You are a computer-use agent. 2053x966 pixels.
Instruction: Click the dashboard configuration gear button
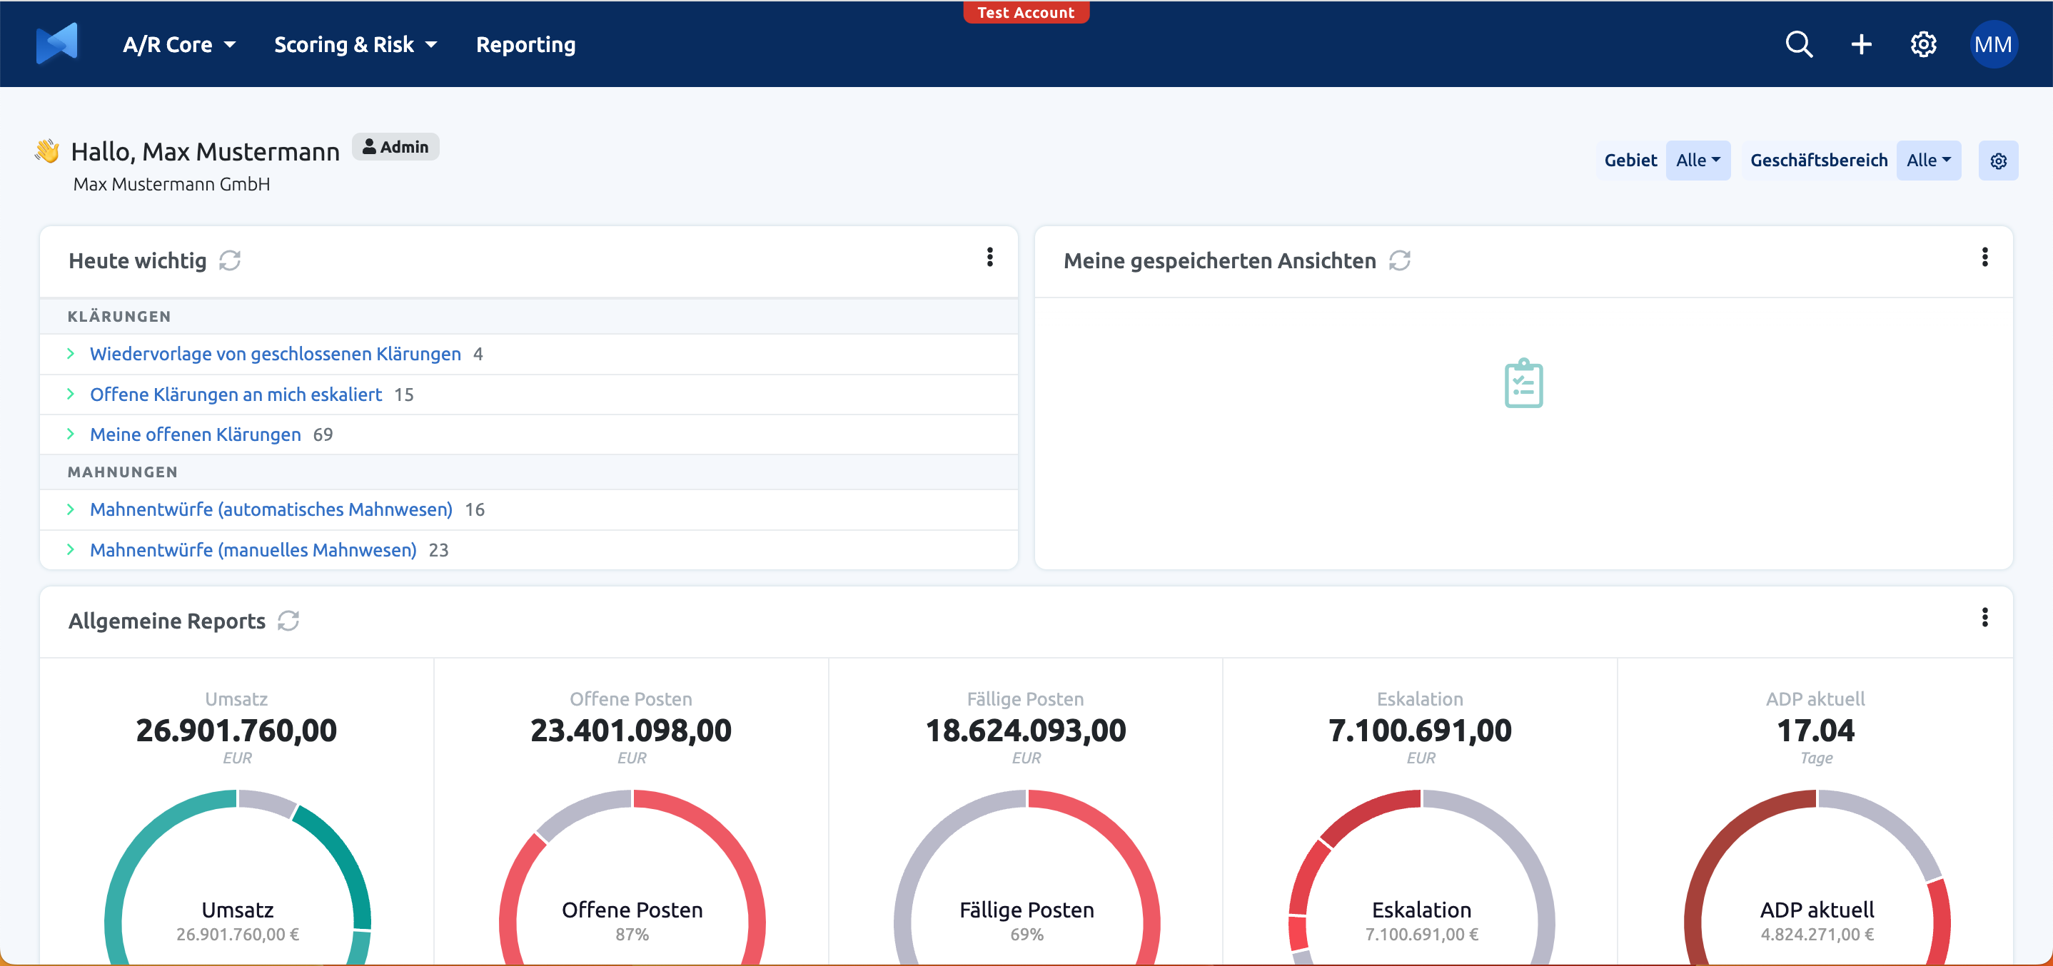pos(1998,161)
